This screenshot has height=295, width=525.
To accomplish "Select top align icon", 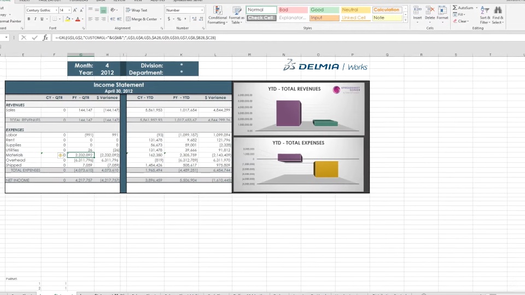I will [x=90, y=10].
